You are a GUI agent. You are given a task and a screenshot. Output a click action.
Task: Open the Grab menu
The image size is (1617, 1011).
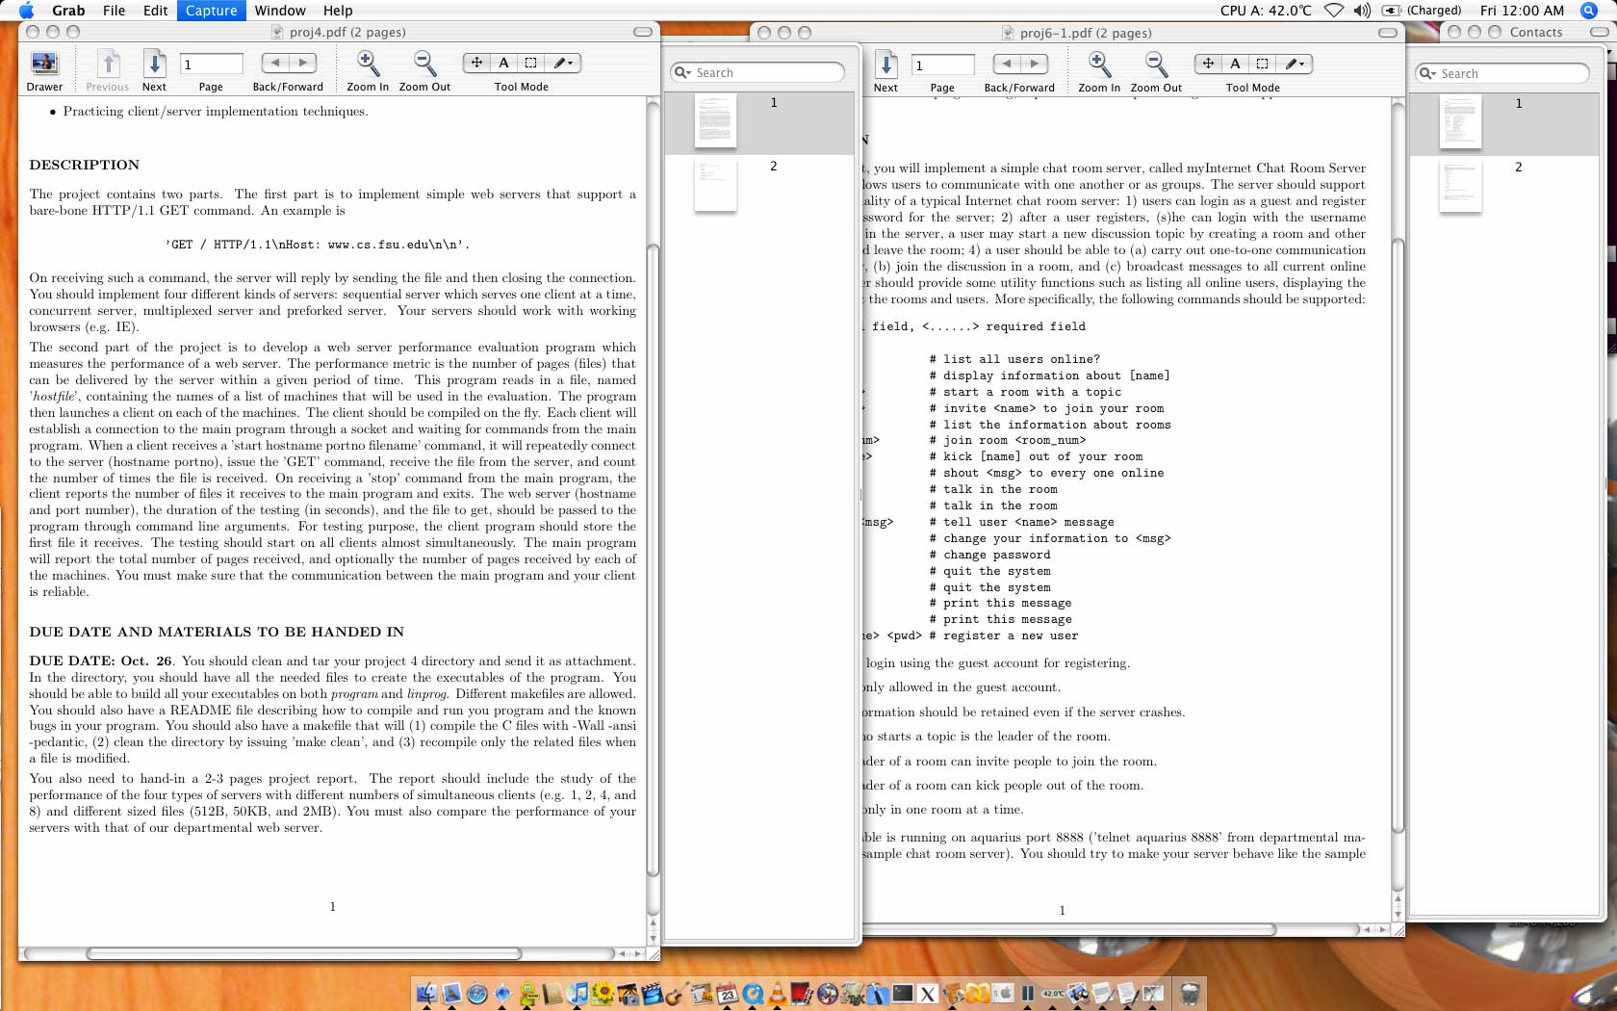(68, 11)
